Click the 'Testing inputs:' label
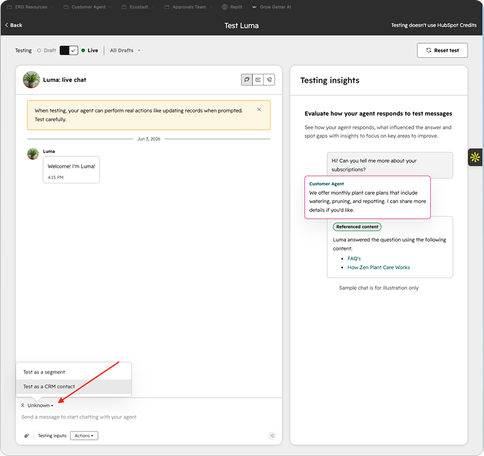Screen dimensions: 484x456 pyautogui.click(x=53, y=435)
